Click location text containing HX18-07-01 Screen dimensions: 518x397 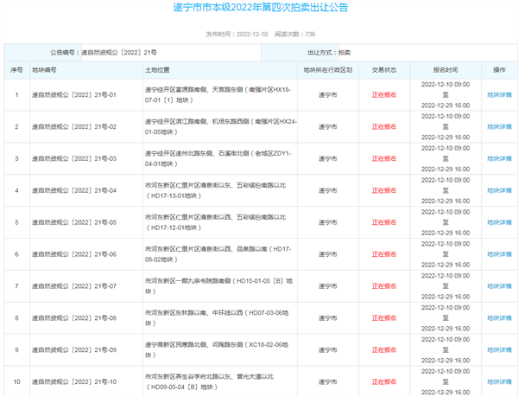(218, 94)
